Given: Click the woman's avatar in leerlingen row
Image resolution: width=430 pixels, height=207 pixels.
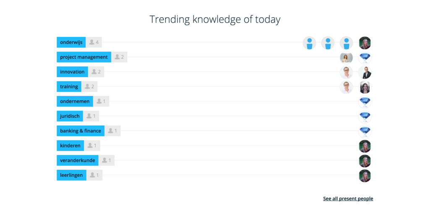Looking at the screenshot, I should pyautogui.click(x=365, y=176).
